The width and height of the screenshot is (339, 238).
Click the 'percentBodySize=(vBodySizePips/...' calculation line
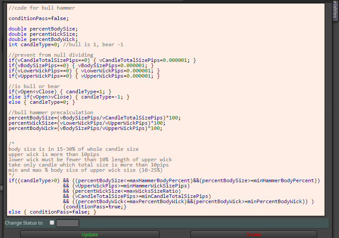coord(94,118)
